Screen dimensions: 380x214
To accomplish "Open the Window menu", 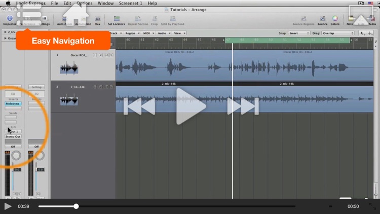I will (106, 3).
